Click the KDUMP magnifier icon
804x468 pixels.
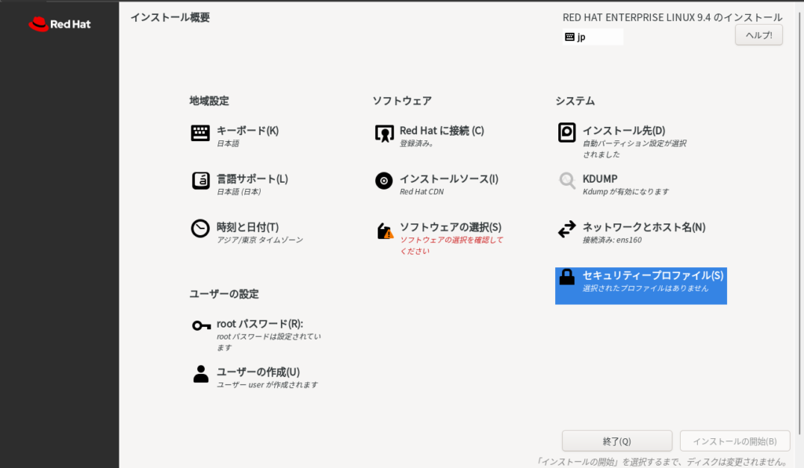pos(567,181)
